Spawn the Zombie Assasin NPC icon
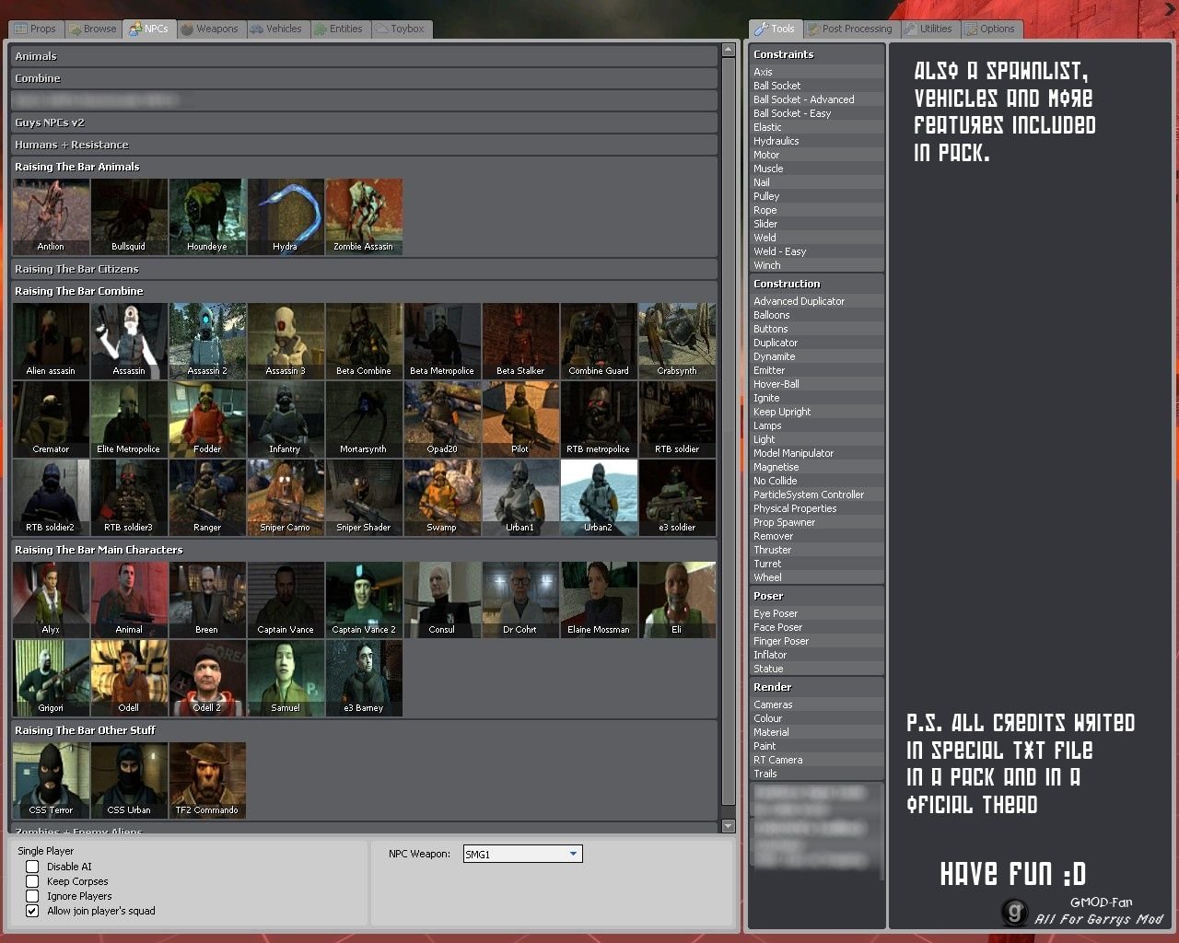Image resolution: width=1179 pixels, height=943 pixels. pos(364,216)
